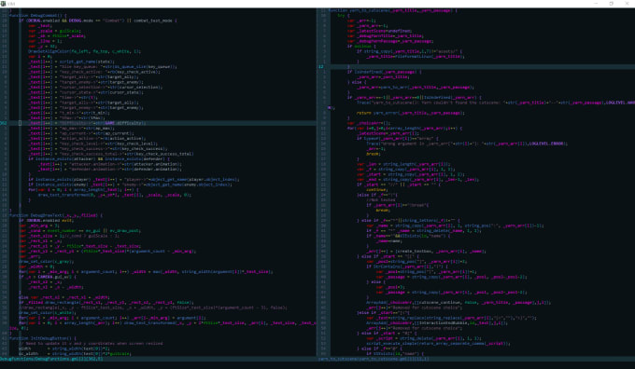Click the combat_test_mode condition line

coord(98,20)
